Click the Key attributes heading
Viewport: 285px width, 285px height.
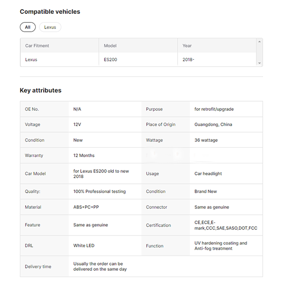40,90
